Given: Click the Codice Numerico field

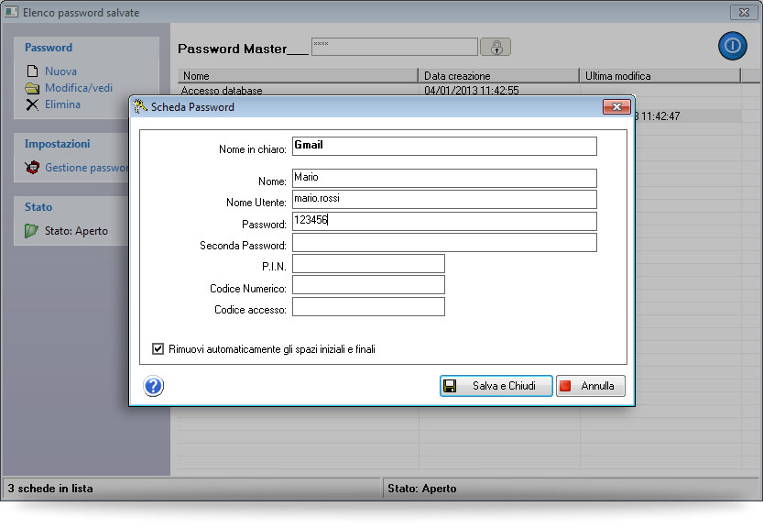Looking at the screenshot, I should tap(368, 285).
